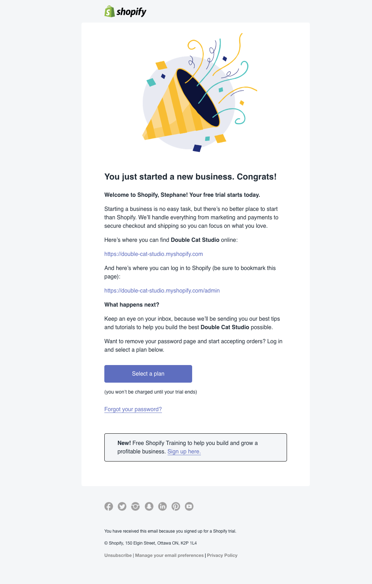The image size is (372, 584).
Task: Follow the Sign up here training link
Action: pos(184,452)
